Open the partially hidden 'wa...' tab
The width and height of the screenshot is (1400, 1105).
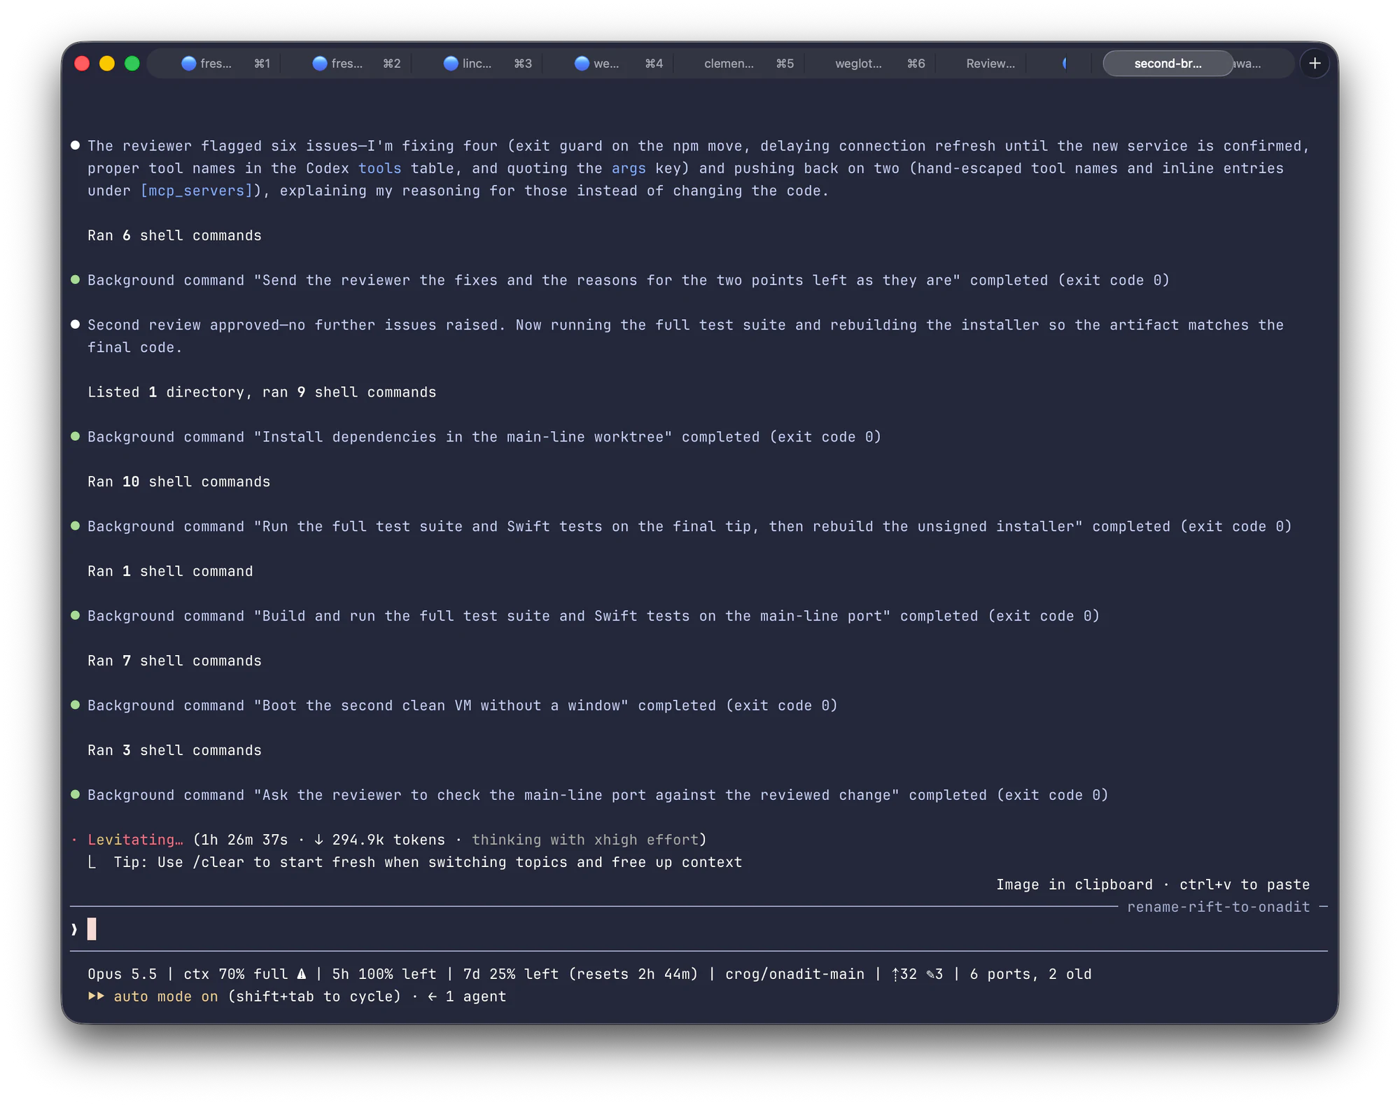[1248, 64]
